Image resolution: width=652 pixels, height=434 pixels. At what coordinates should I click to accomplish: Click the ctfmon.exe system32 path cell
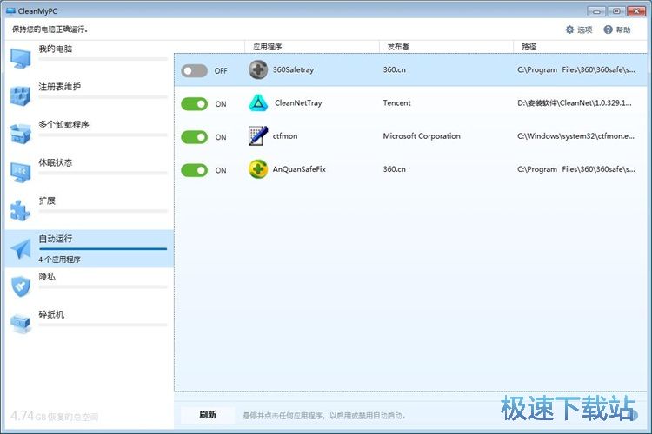tap(575, 136)
